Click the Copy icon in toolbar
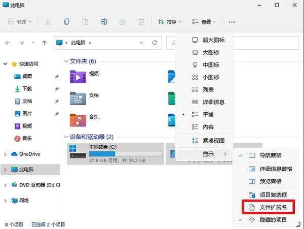This screenshot has height=229, width=304. (67, 22)
